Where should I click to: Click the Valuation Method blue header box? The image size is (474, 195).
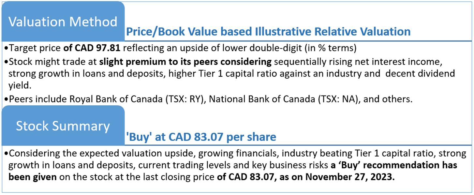coord(63,22)
